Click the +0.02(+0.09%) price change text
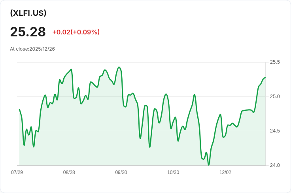This screenshot has width=291, height=193. click(x=76, y=32)
